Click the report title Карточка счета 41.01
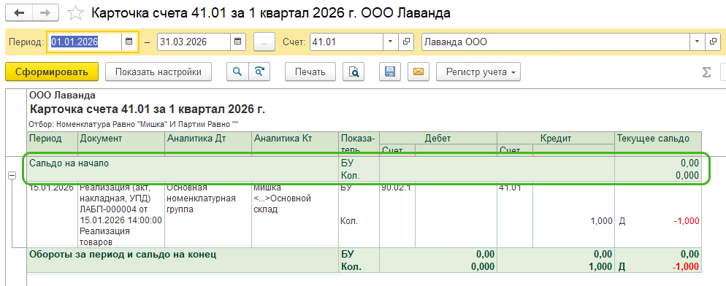Viewport: 726px width, 286px height. tap(148, 109)
